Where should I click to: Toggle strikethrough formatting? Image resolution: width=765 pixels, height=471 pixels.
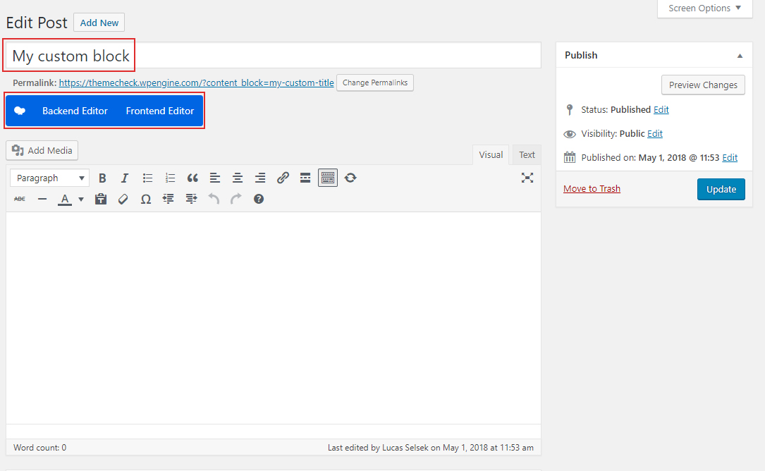click(20, 200)
